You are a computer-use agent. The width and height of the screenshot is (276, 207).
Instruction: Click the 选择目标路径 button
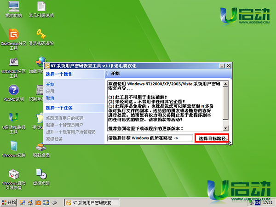pyautogui.click(x=212, y=138)
